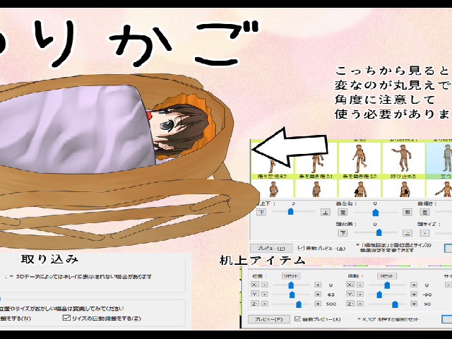Click the X label button for position reset
The image size is (452, 339).
tap(254, 285)
